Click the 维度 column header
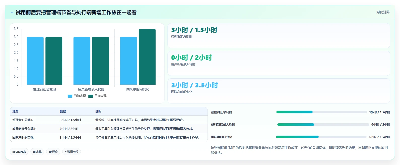This screenshot has height=165, width=400. [x=15, y=112]
